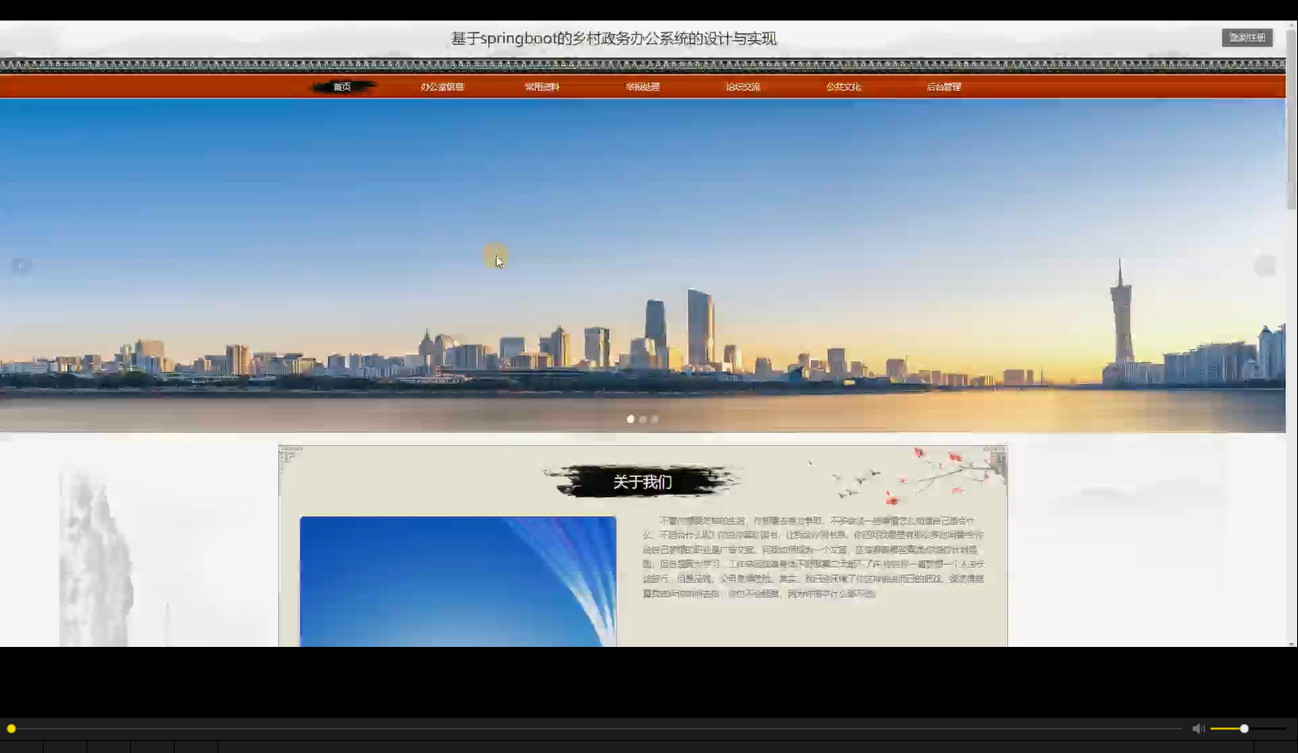Select the first carousel indicator dot
The height and width of the screenshot is (753, 1298).
631,418
